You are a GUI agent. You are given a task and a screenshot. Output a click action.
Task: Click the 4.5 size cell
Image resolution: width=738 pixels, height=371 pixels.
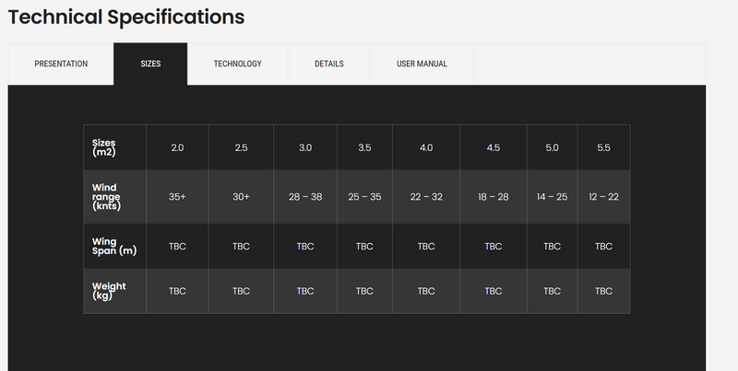point(494,147)
